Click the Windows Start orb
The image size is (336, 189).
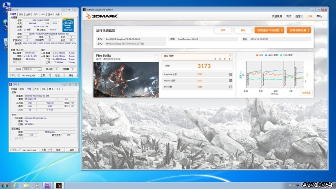pyautogui.click(x=5, y=185)
